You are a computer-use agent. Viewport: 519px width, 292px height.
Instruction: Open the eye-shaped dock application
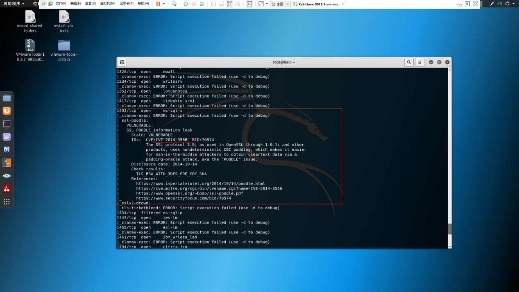coord(7,176)
